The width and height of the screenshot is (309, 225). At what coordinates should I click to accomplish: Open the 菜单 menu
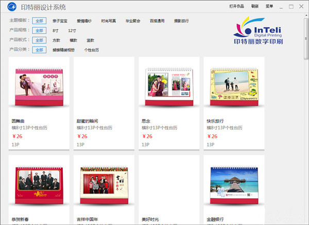[269, 6]
